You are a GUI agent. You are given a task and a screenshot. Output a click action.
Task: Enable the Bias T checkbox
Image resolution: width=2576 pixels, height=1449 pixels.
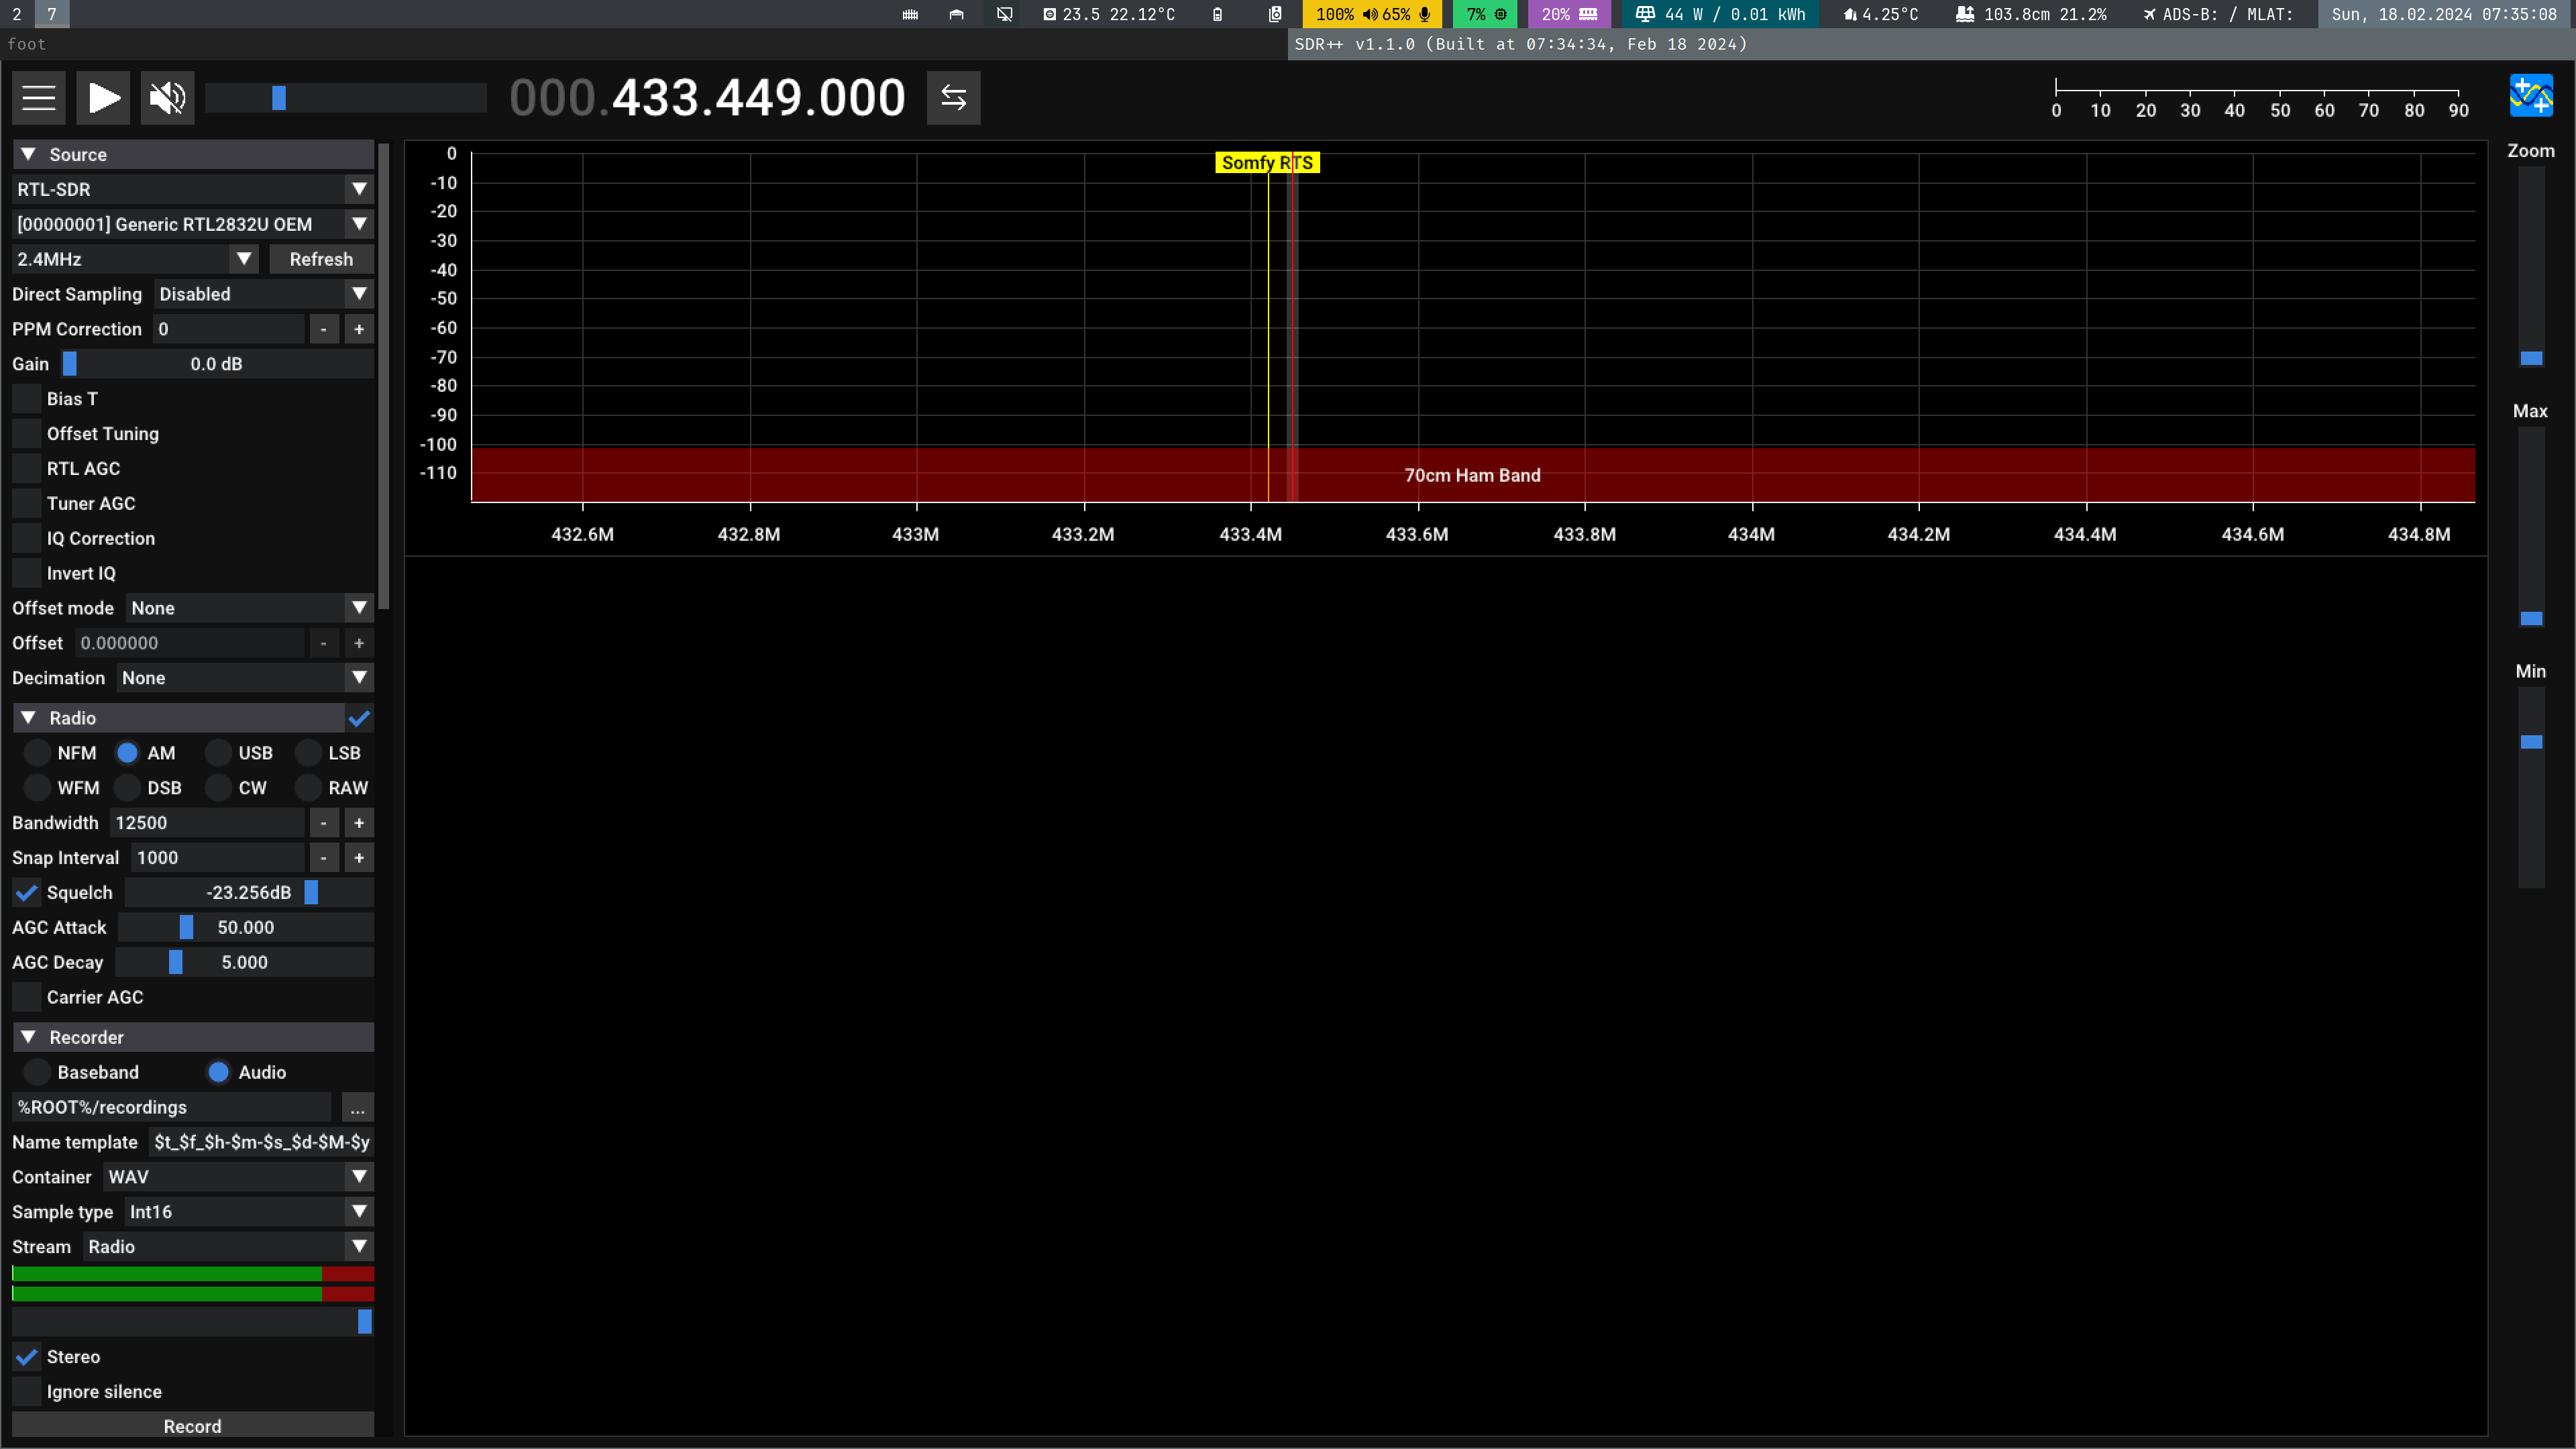click(x=27, y=399)
